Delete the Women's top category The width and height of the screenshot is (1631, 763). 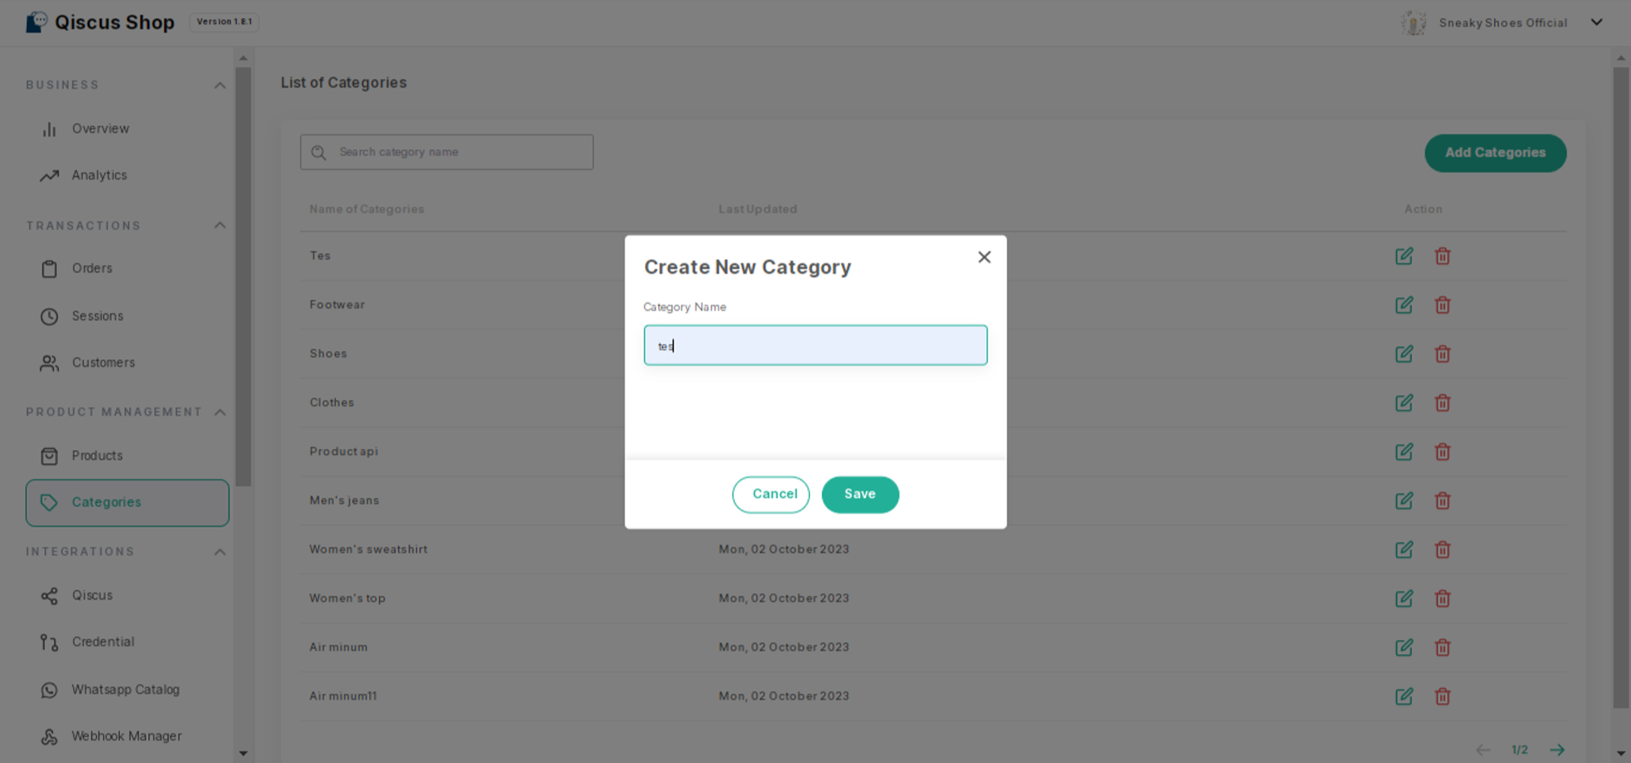pyautogui.click(x=1443, y=598)
